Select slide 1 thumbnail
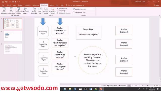Screen dimensions: 161x91 [13, 24]
